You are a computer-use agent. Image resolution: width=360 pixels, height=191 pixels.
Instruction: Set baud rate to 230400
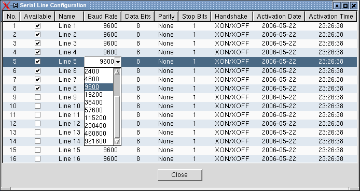pyautogui.click(x=99, y=126)
